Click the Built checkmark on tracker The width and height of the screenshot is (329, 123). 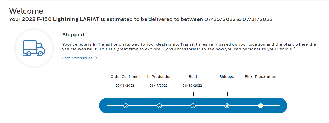pyautogui.click(x=193, y=106)
